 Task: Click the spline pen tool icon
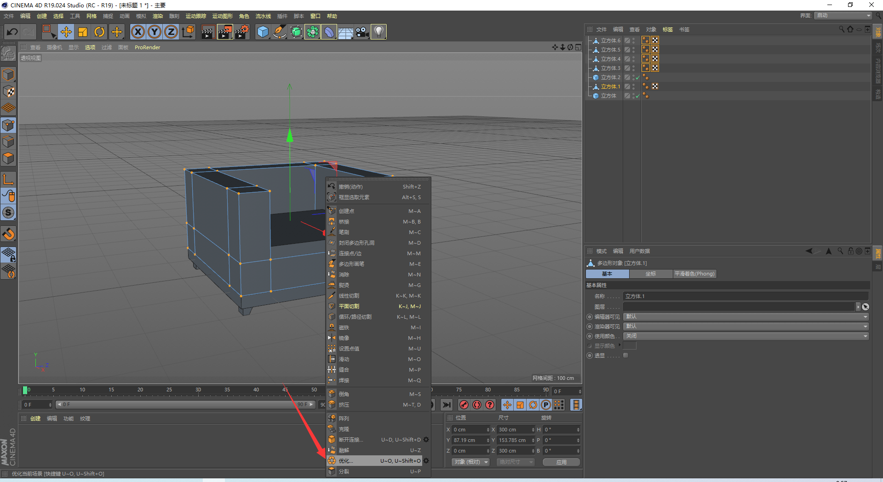pos(279,32)
